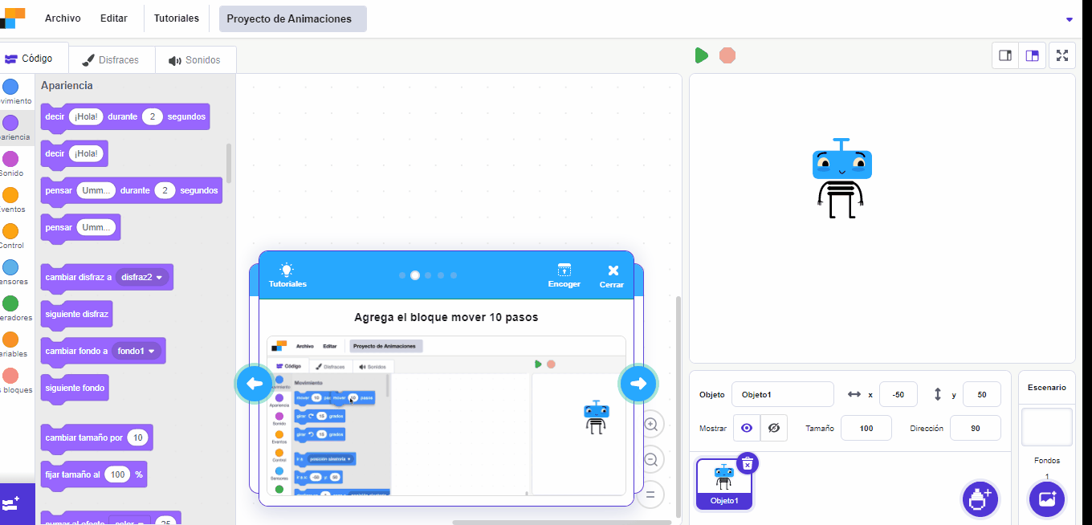Switch to large stage layout
This screenshot has height=525, width=1092.
point(1033,55)
